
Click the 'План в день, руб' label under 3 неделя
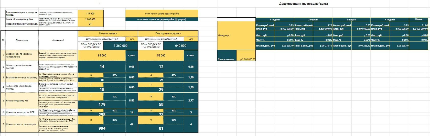pyautogui.click(x=342, y=46)
